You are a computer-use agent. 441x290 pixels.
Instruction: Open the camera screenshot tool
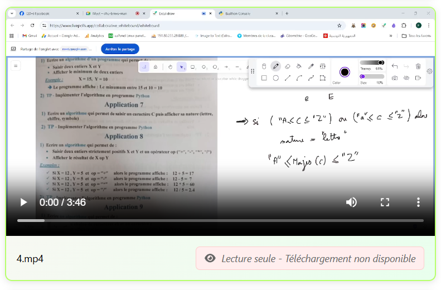395,78
